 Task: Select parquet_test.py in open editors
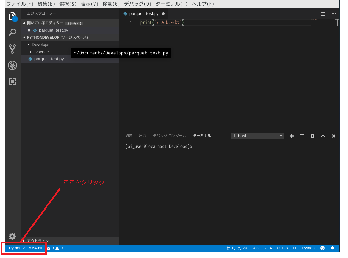pyautogui.click(x=70, y=30)
